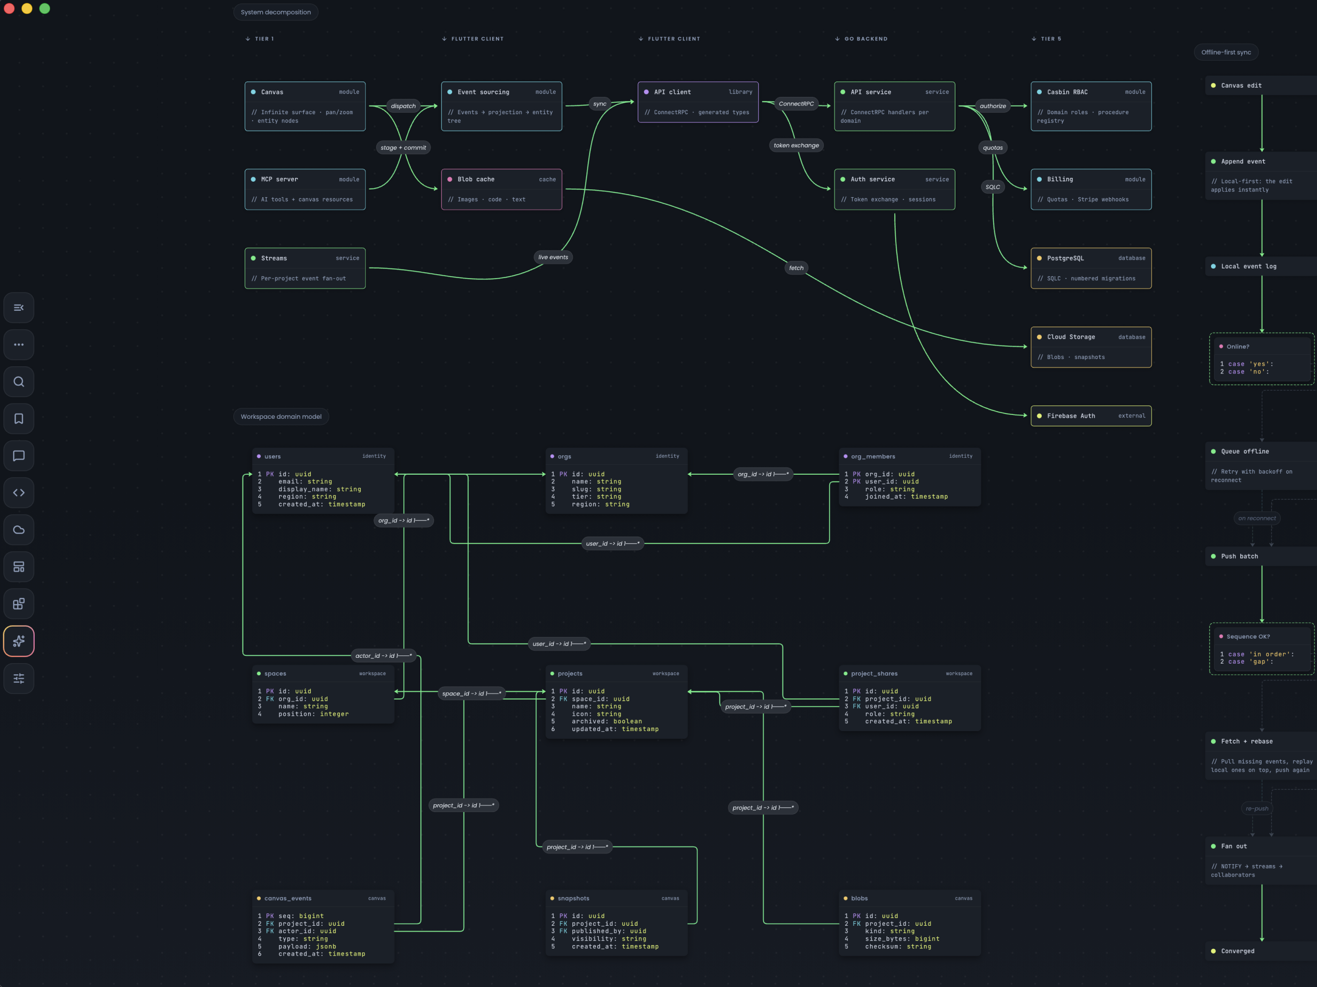Select the Billing module node
The height and width of the screenshot is (987, 1317).
pyautogui.click(x=1091, y=189)
